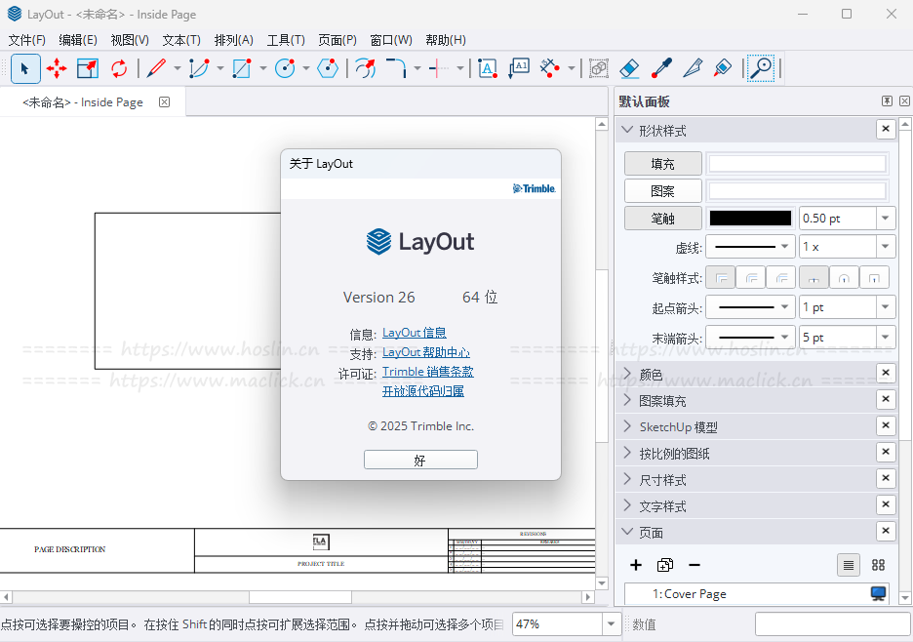Open the 起点箭头 start arrow dropdown
This screenshot has height=642, width=913.
pos(750,307)
